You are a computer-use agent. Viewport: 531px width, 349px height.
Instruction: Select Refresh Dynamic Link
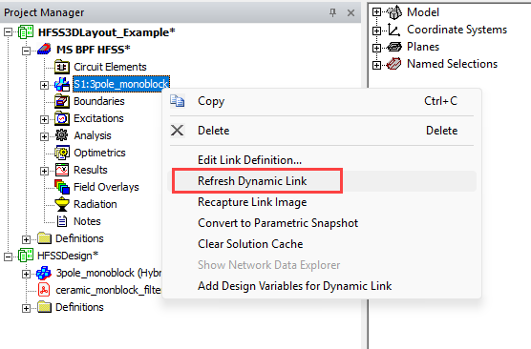point(322,181)
